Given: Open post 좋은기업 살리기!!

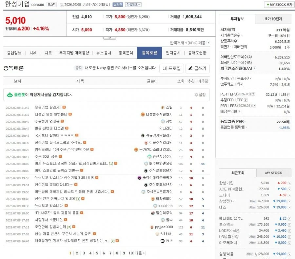Looking at the screenshot, I should [x=48, y=107].
